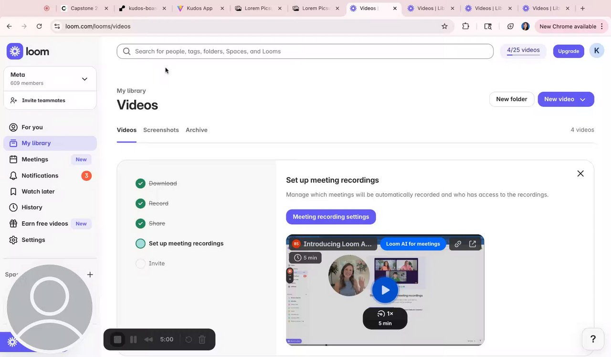Click the 4/25 videos usage indicator
Viewport: 611px width, 357px height.
[523, 51]
